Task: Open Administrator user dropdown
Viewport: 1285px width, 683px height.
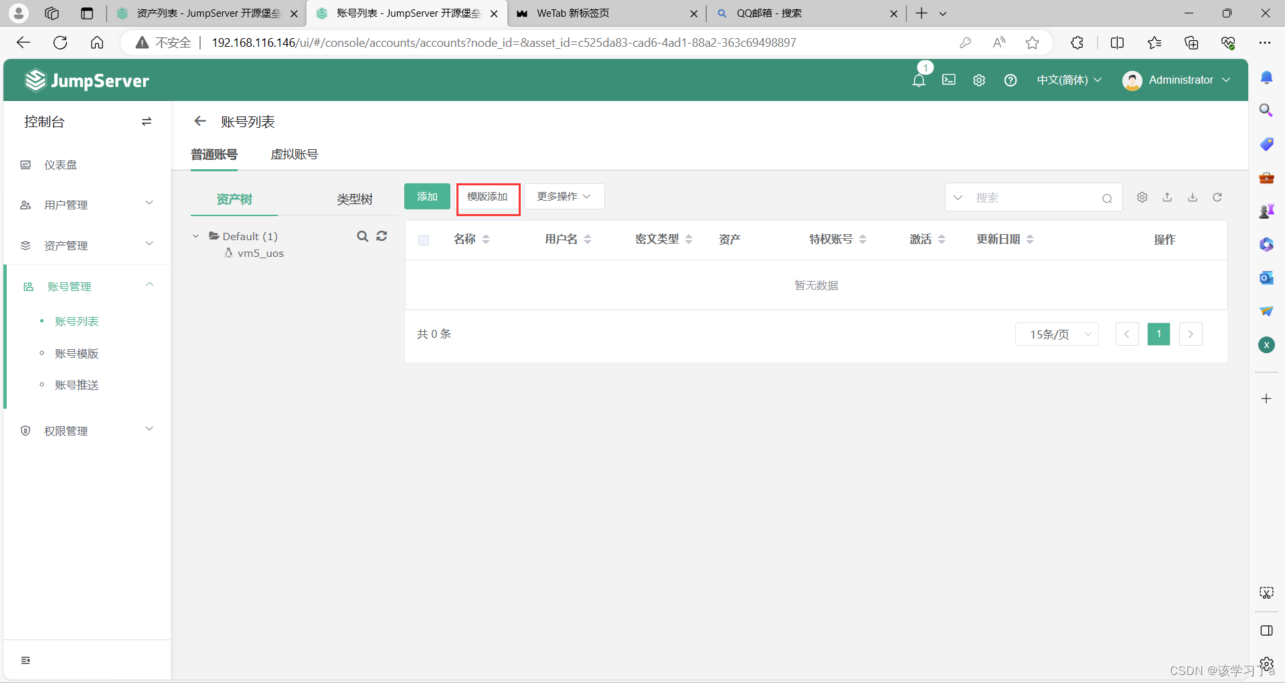Action: pos(1177,80)
